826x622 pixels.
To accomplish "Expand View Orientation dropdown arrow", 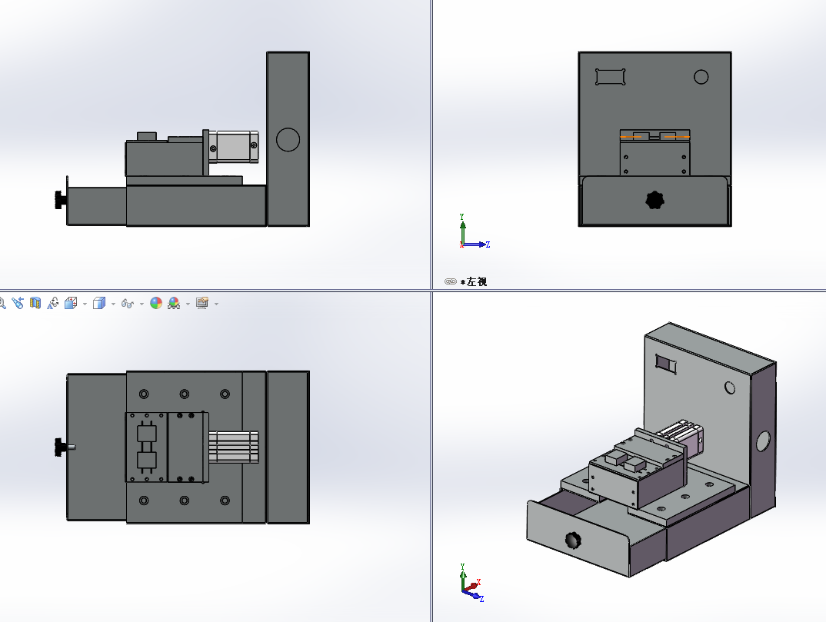I will click(85, 304).
